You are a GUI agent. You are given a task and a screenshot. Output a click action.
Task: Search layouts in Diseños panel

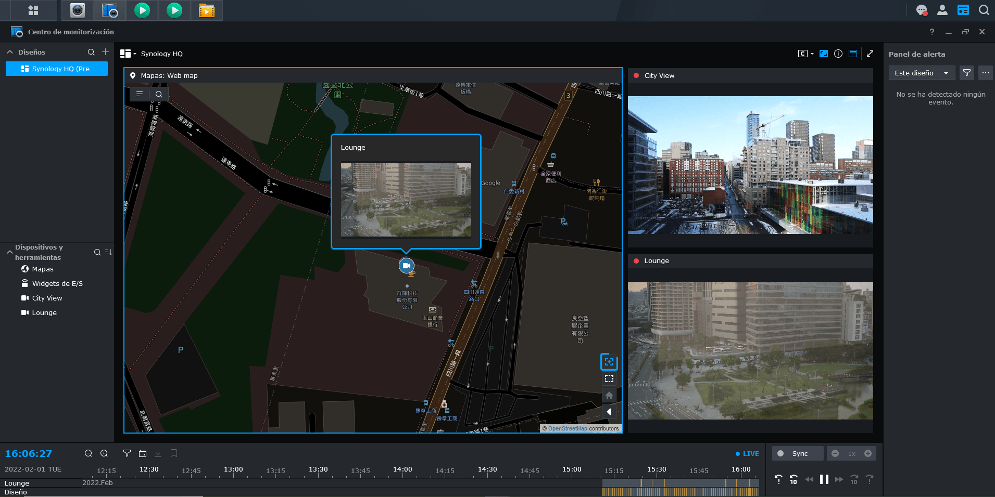tap(91, 52)
